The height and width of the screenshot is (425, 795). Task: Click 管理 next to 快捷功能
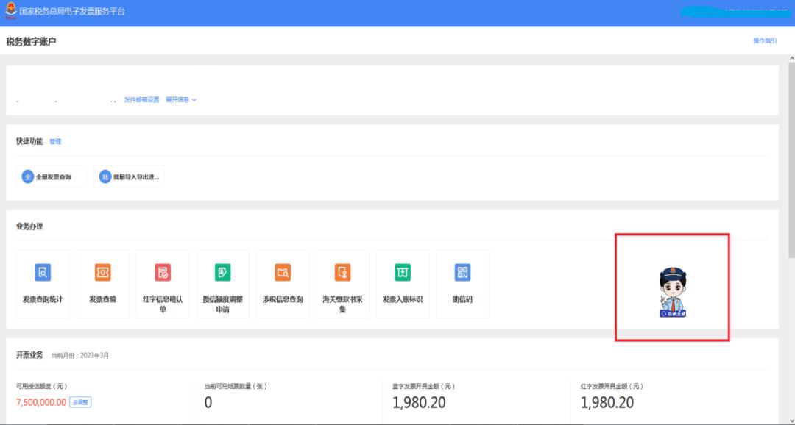(55, 141)
